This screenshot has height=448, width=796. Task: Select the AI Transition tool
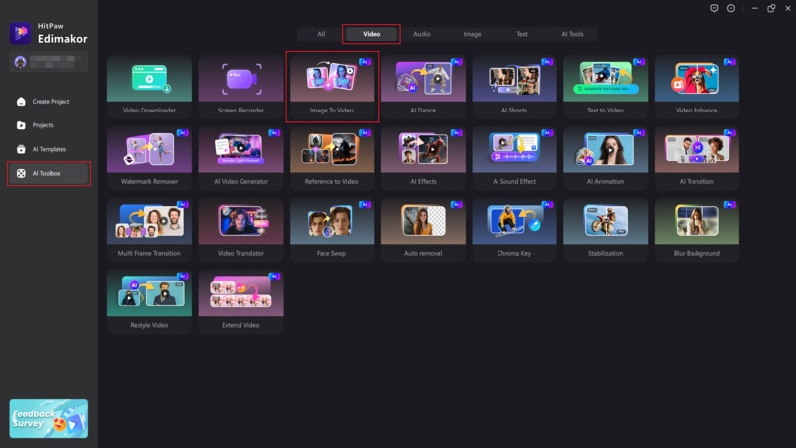point(696,158)
